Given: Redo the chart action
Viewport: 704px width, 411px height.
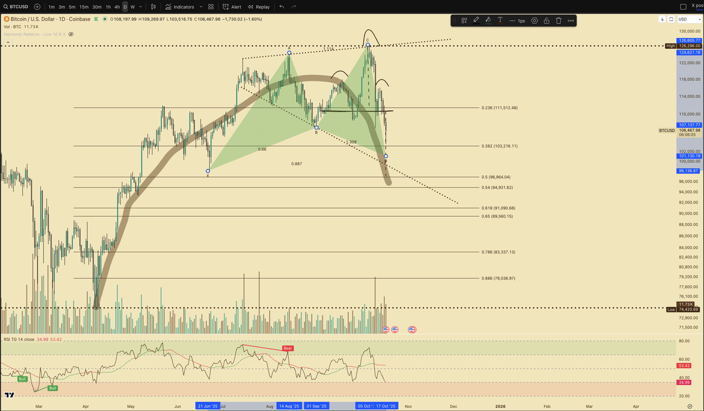Looking at the screenshot, I should click(x=293, y=7).
